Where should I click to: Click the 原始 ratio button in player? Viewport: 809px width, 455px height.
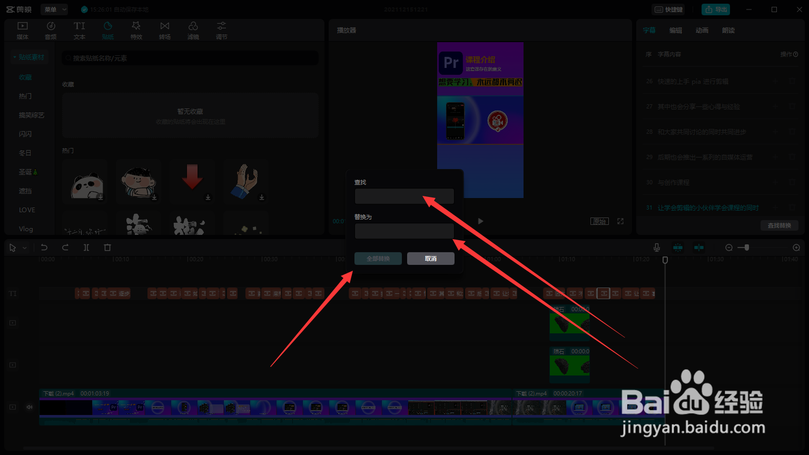coord(599,221)
